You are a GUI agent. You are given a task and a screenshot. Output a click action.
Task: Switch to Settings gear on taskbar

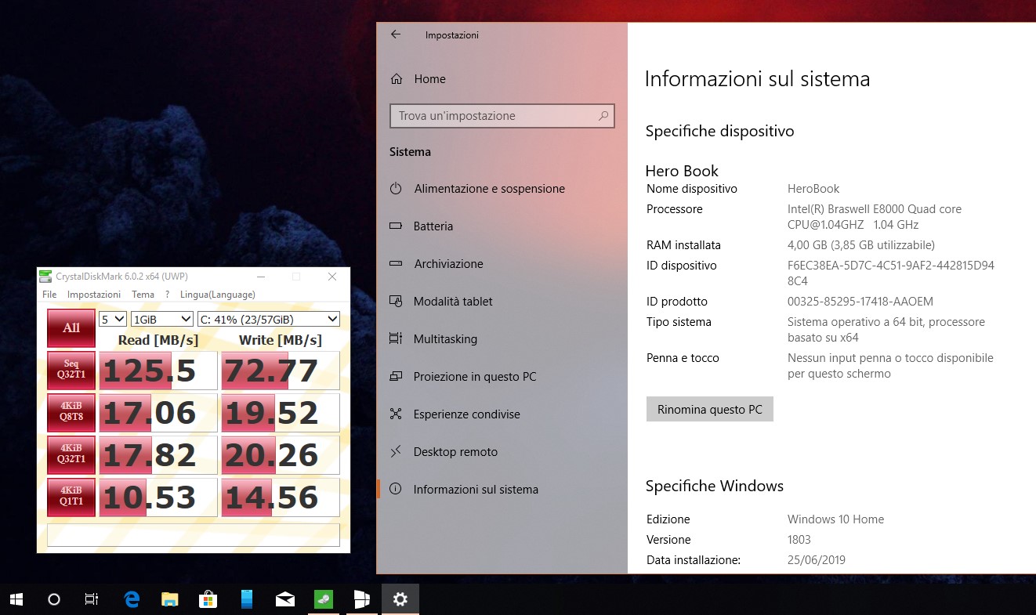click(400, 599)
